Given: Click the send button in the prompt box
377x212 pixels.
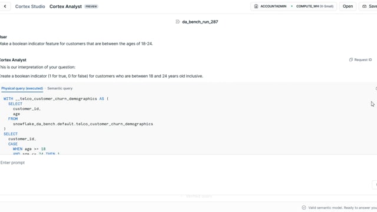Looking at the screenshot, I should tap(375, 184).
